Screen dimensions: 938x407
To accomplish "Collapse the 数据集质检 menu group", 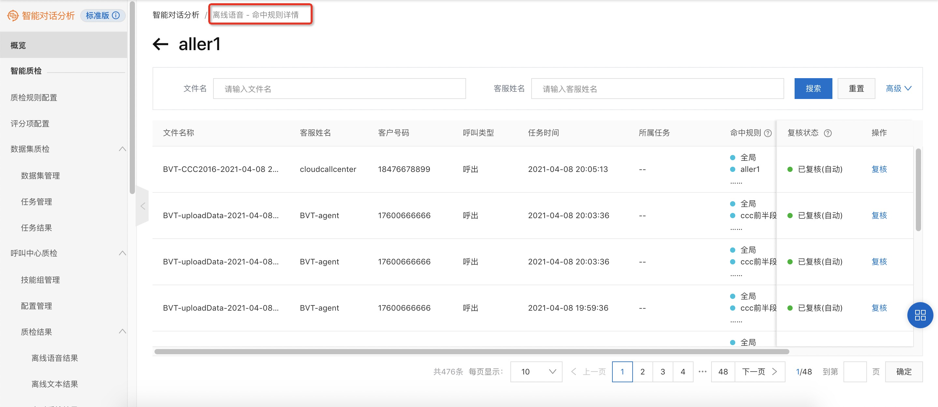I will 123,149.
